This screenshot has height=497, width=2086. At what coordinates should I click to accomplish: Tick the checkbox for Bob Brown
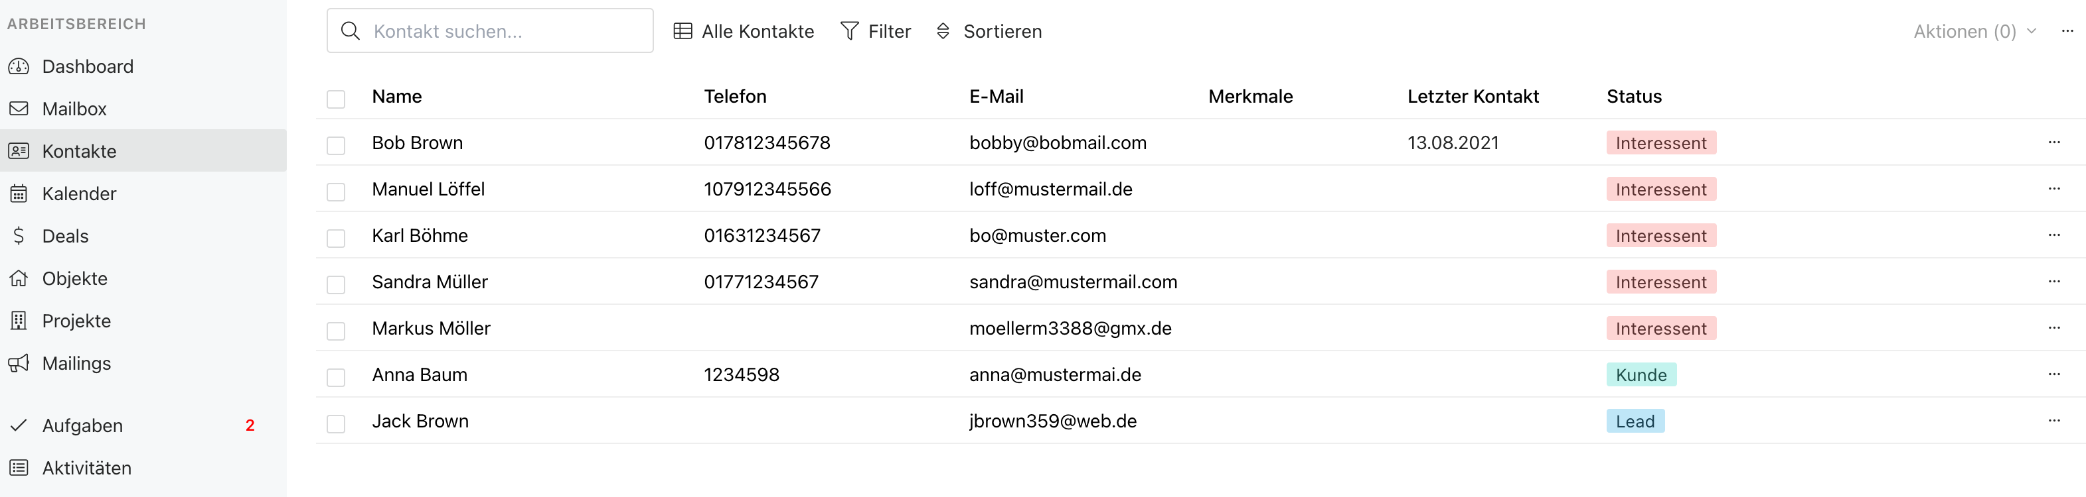click(336, 146)
